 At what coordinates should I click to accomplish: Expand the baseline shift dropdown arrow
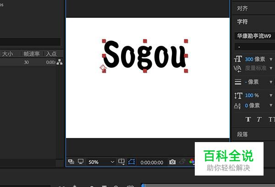click(271, 105)
